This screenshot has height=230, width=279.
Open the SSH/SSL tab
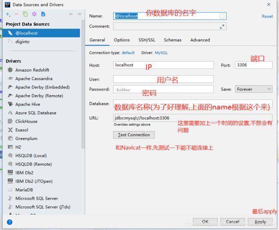pos(147,40)
